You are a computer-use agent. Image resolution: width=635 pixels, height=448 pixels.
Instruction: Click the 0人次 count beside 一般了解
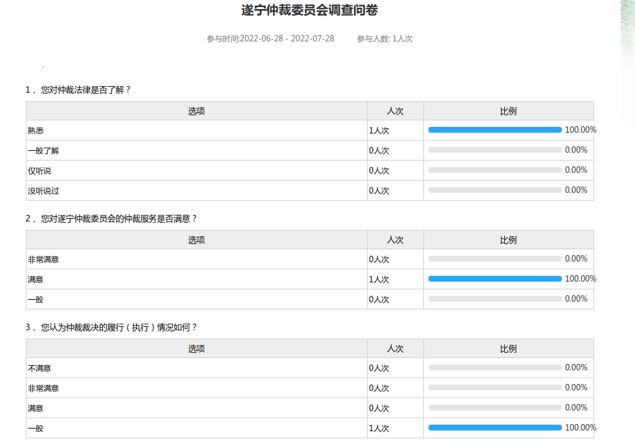379,151
